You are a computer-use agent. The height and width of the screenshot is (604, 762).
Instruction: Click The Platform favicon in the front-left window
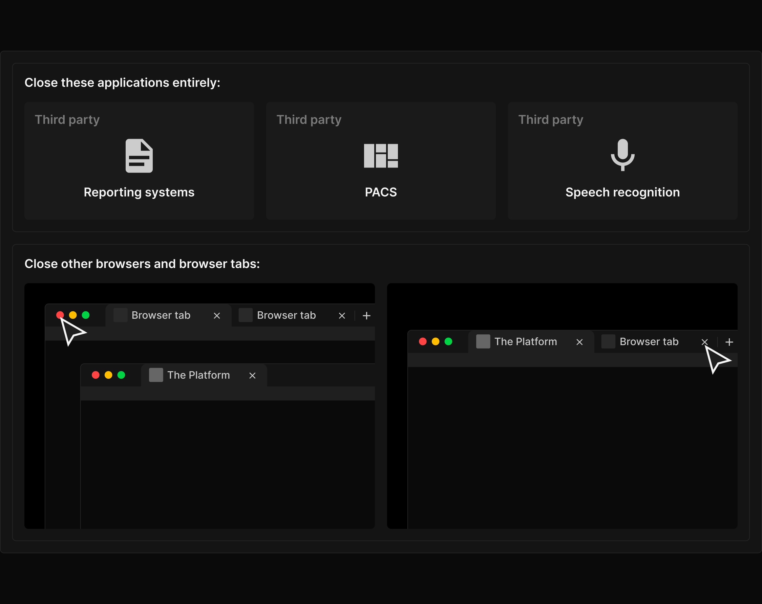156,375
